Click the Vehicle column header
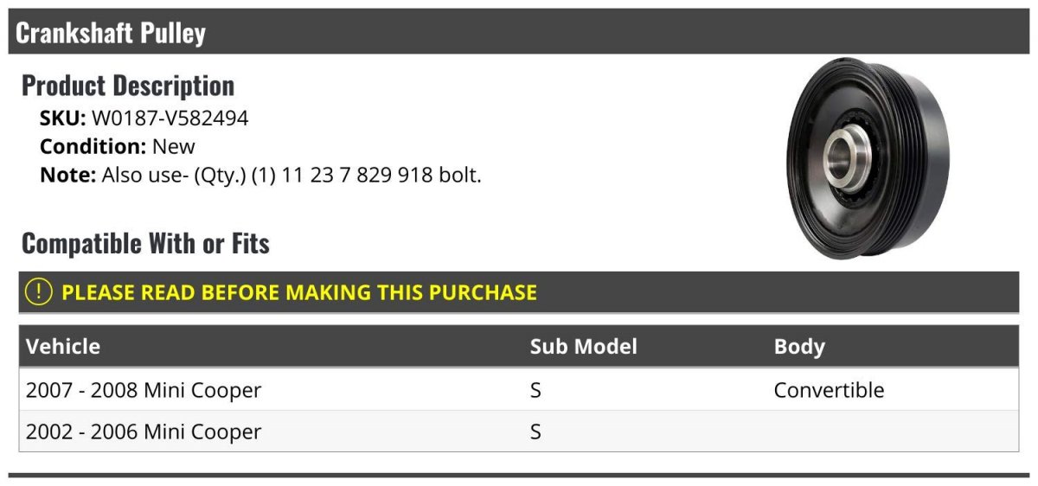1038x486 pixels. (63, 347)
